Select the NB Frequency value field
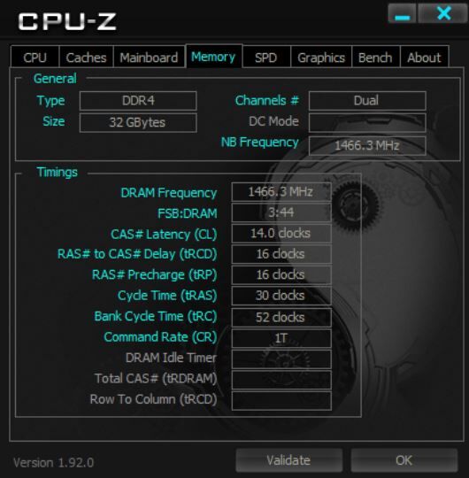Viewport: 469px width, 478px height. [x=367, y=146]
